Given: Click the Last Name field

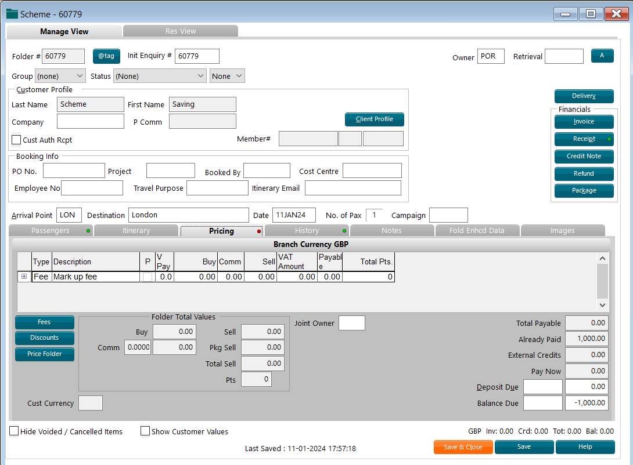Looking at the screenshot, I should pyautogui.click(x=91, y=104).
